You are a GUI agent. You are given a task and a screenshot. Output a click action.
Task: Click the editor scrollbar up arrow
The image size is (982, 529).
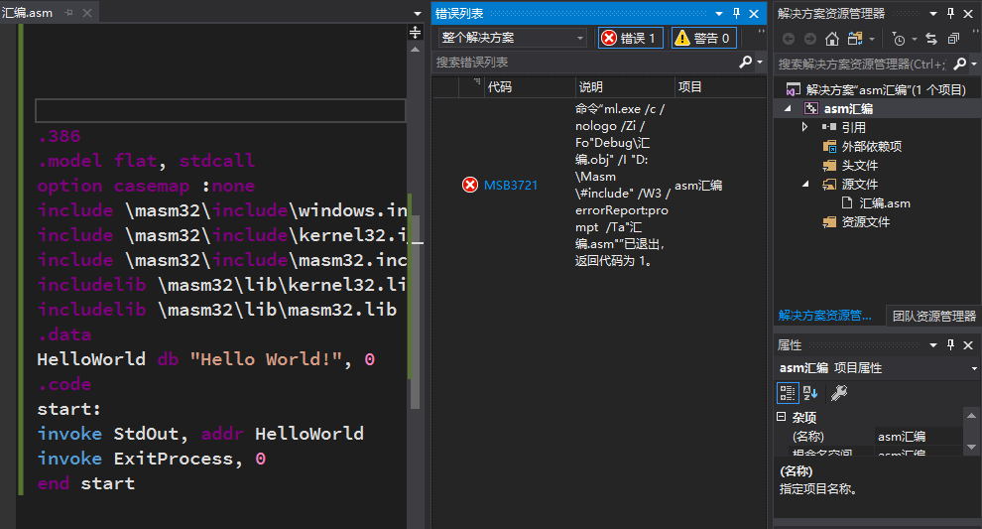(415, 49)
